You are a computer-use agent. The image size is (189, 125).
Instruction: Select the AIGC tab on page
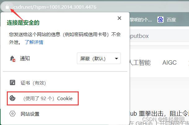coord(169,63)
